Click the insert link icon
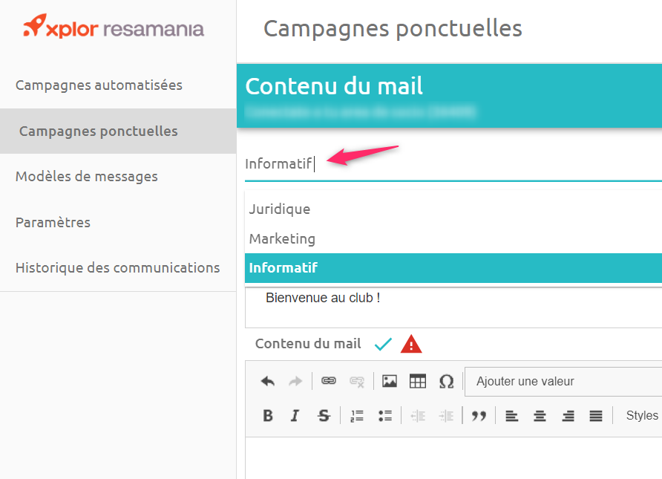 [x=329, y=381]
